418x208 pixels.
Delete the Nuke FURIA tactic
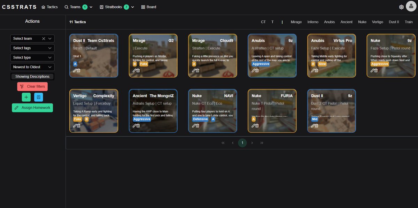(x=257, y=125)
